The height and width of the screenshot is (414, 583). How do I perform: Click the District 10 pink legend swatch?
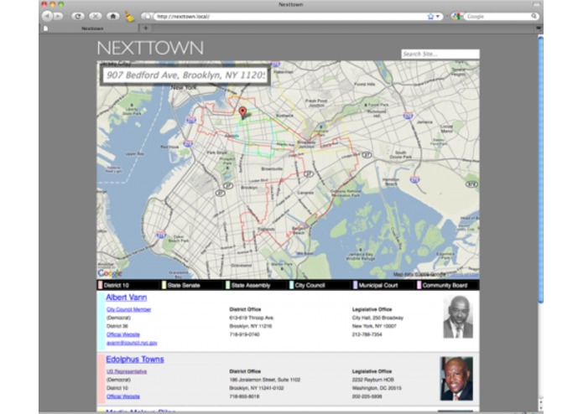(100, 285)
